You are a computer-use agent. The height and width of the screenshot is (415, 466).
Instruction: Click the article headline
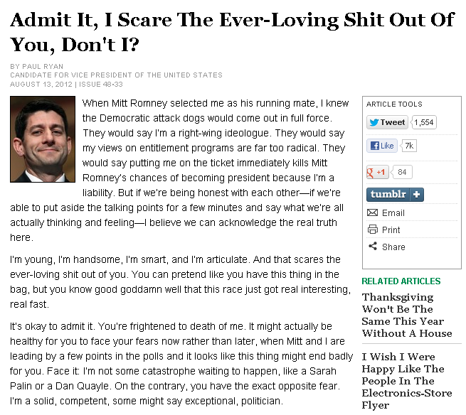(x=232, y=32)
